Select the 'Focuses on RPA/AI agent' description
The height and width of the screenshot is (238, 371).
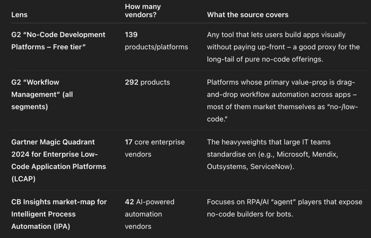tap(285, 208)
